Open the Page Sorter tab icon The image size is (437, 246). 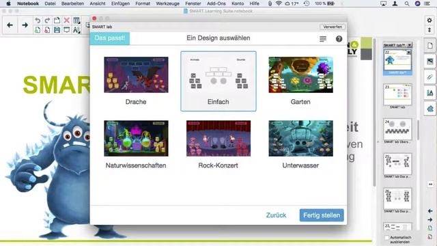(x=429, y=46)
